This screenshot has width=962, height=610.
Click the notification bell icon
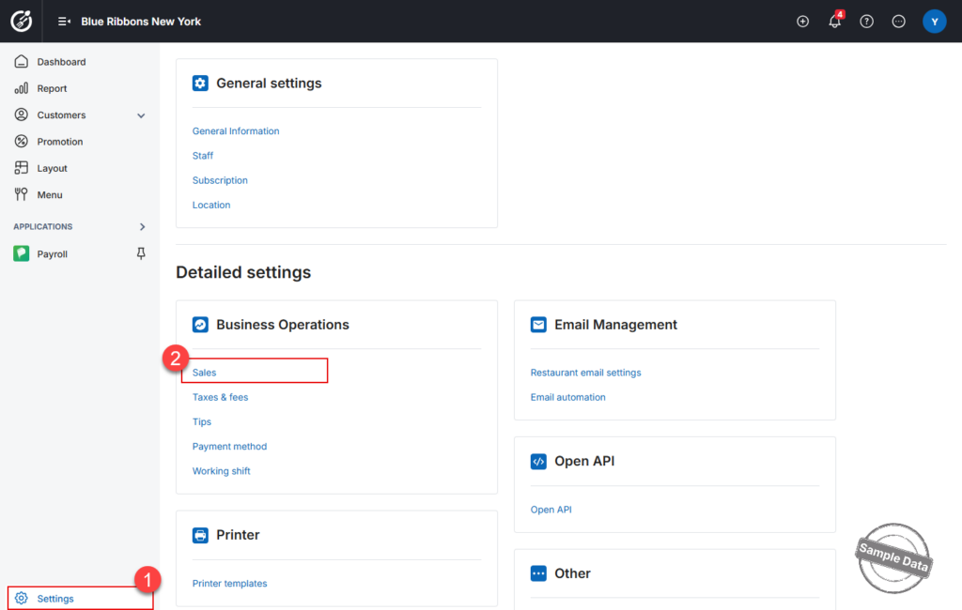834,22
